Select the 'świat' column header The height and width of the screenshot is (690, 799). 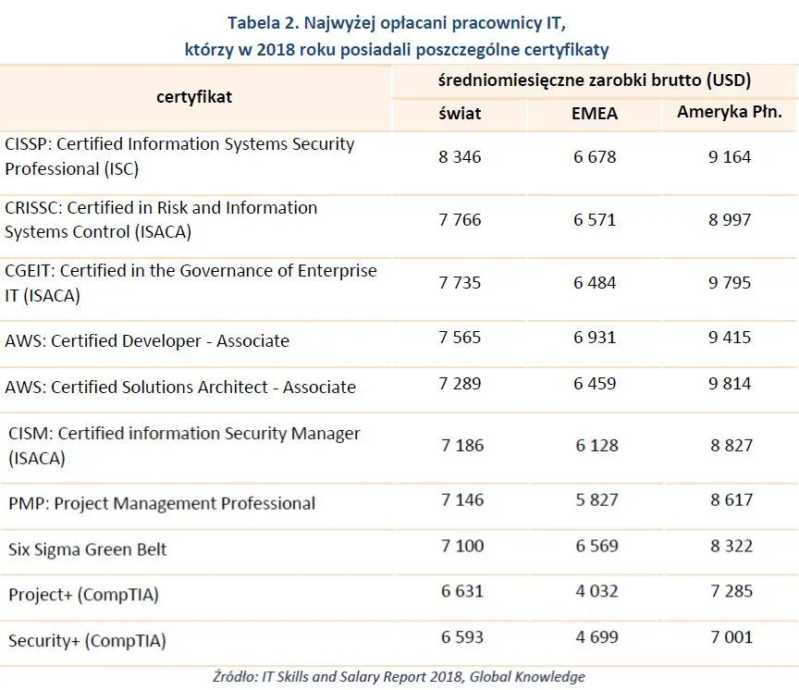[460, 114]
